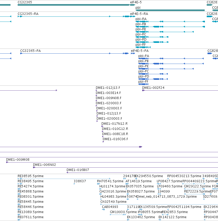
Task: Open the RE58446.5prime EST label
Action: tap(30, 207)
